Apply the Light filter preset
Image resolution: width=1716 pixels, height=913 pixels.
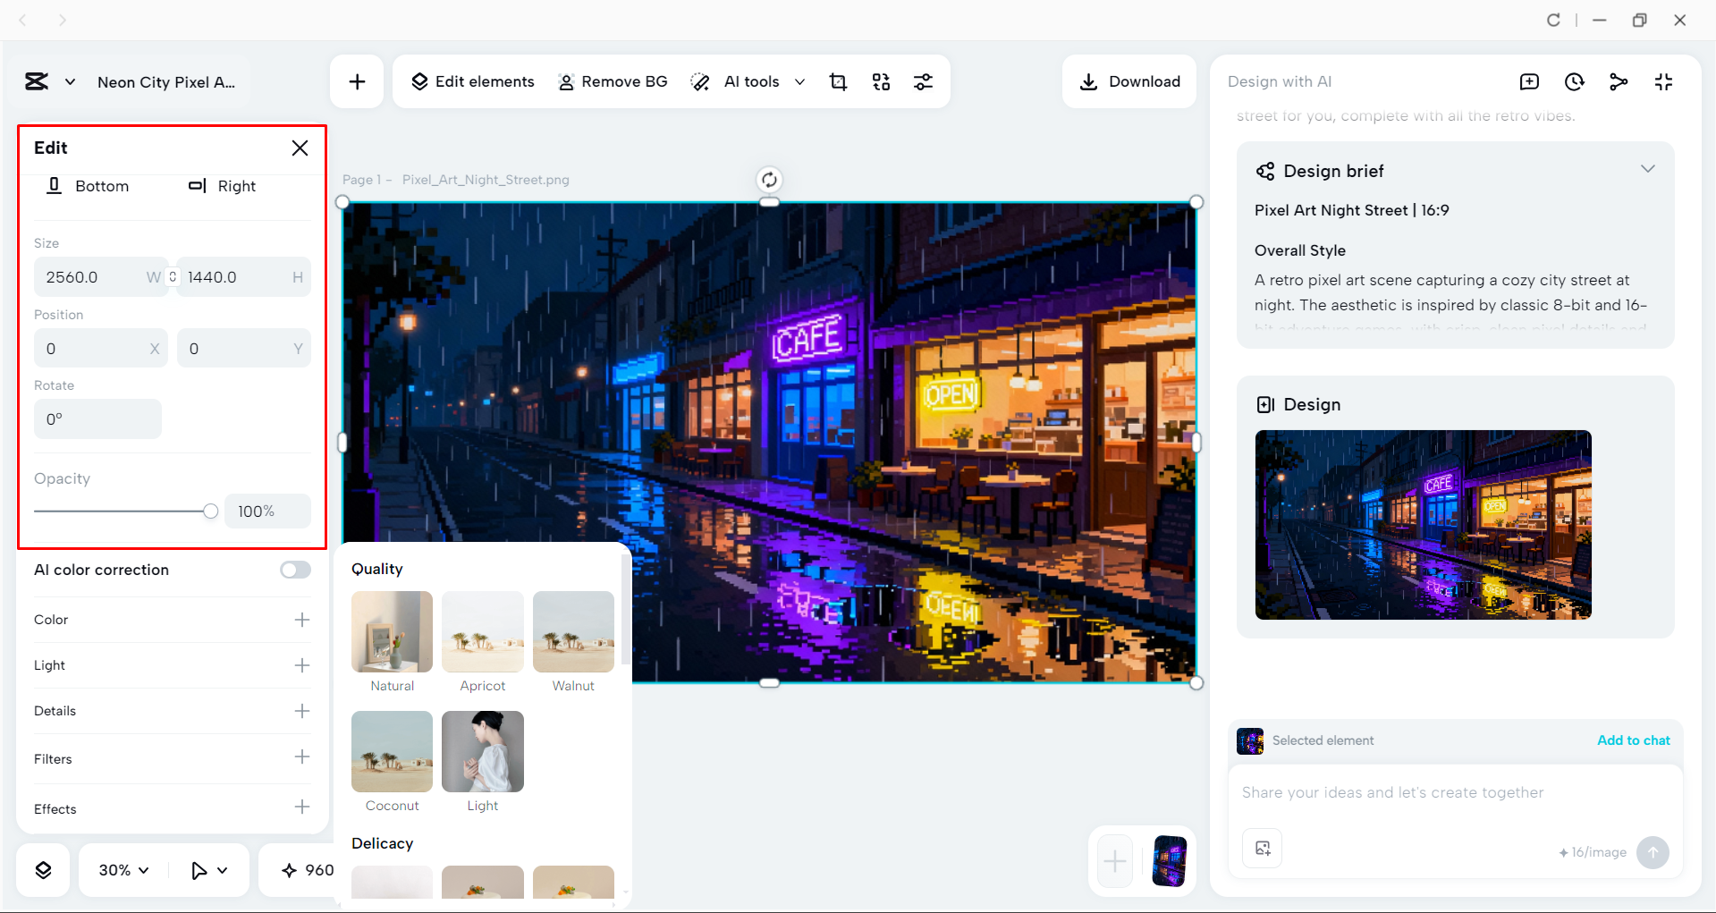pos(483,752)
